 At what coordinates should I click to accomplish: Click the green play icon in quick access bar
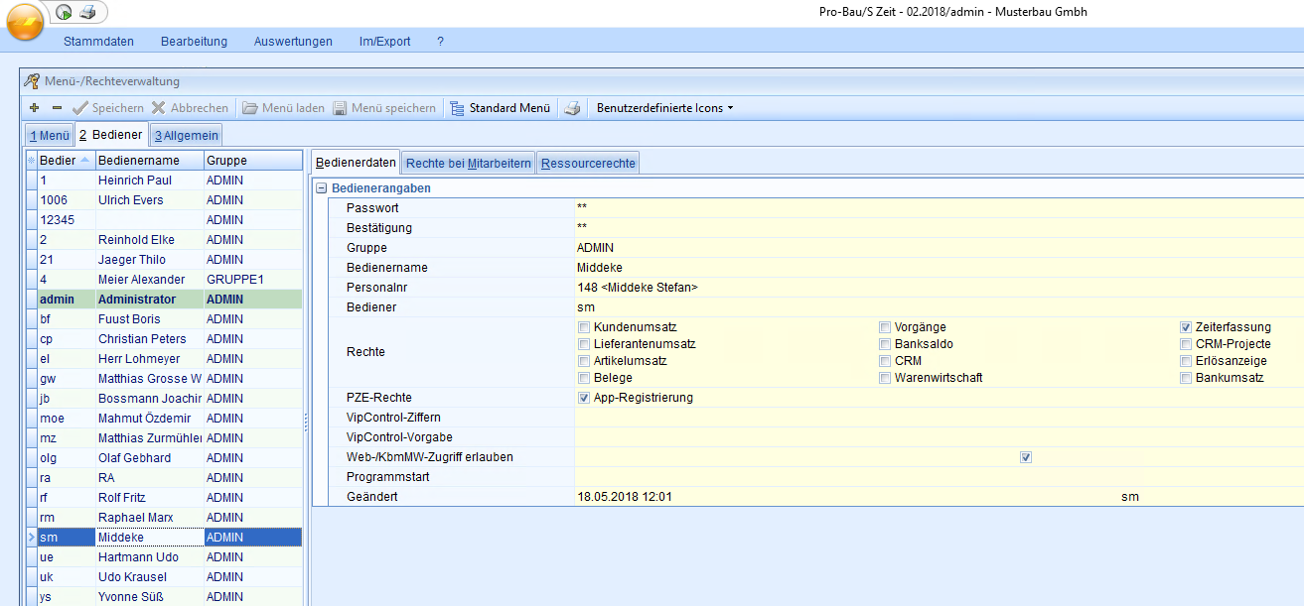64,12
